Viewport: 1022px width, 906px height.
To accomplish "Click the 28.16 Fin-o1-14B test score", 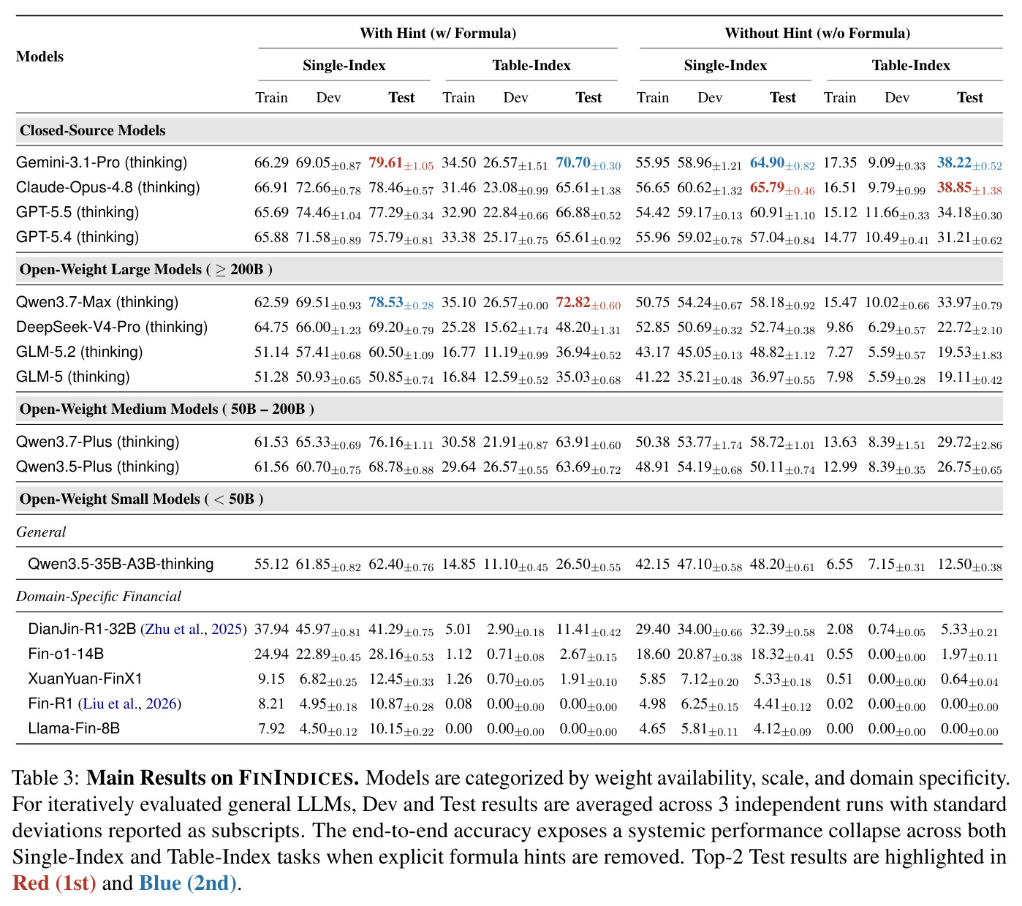I will (401, 654).
